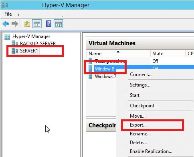Choose Start from the context menu
Screen dimensions: 194x157
pos(161,95)
